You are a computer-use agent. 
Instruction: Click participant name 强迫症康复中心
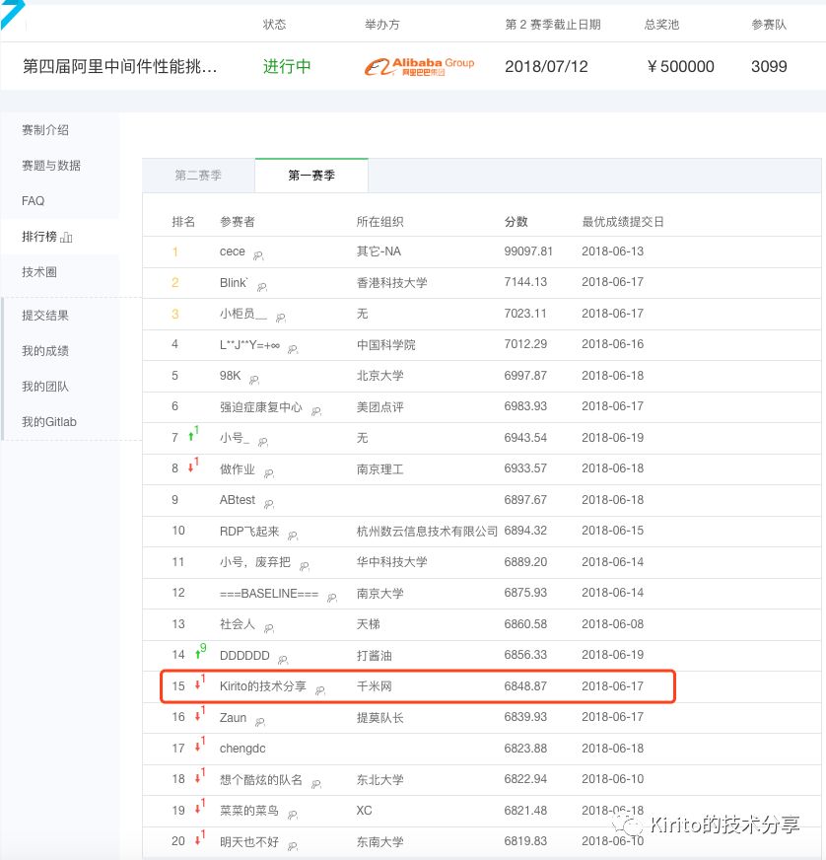click(261, 407)
